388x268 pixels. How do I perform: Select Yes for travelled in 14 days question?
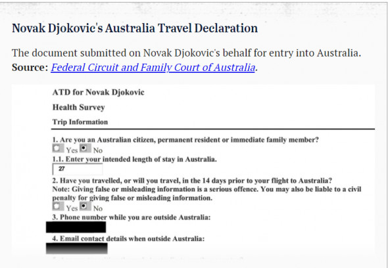coord(58,206)
